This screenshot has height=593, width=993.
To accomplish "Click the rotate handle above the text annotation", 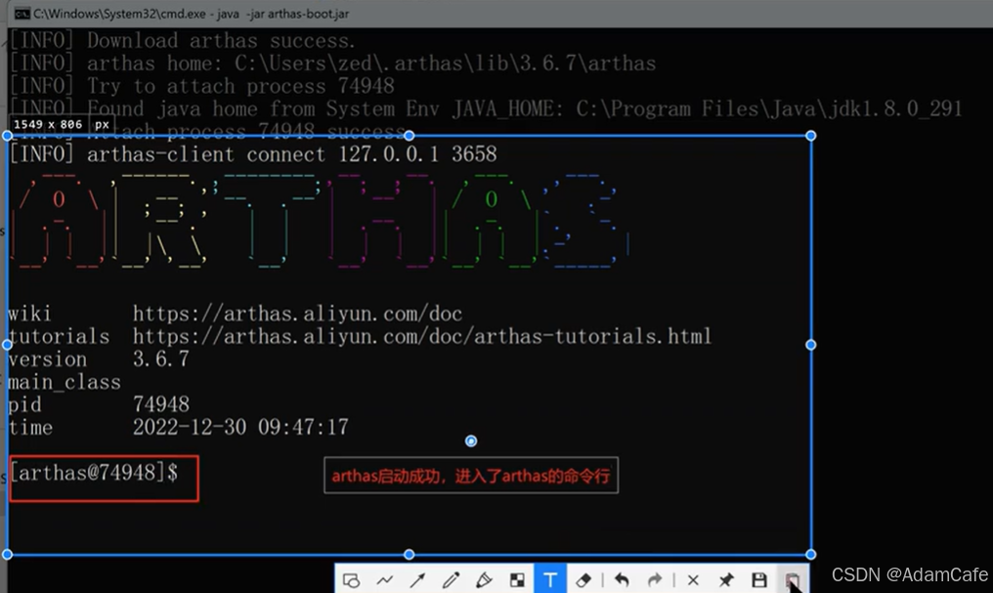I will tap(470, 442).
